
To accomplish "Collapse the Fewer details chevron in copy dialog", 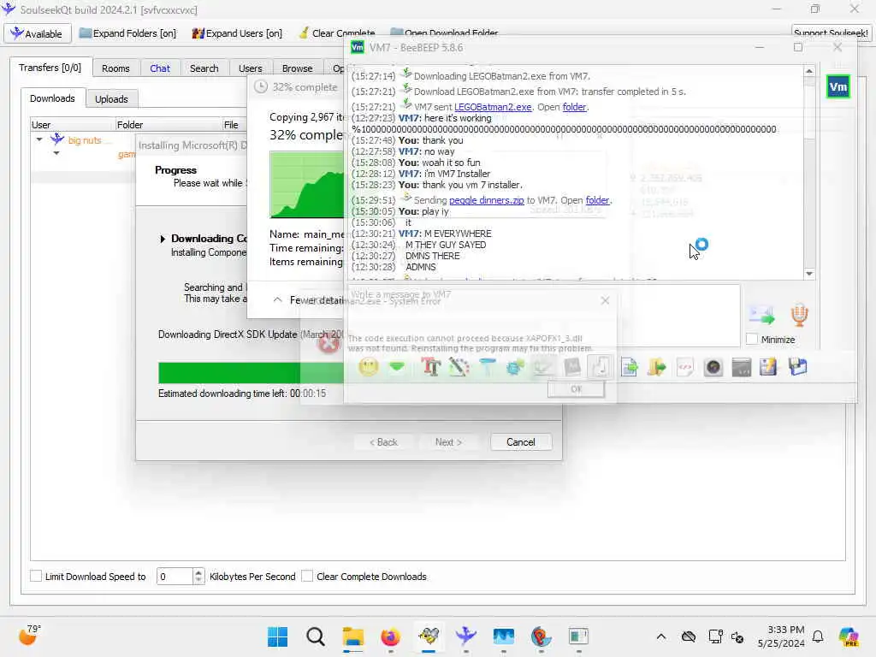I will [278, 300].
